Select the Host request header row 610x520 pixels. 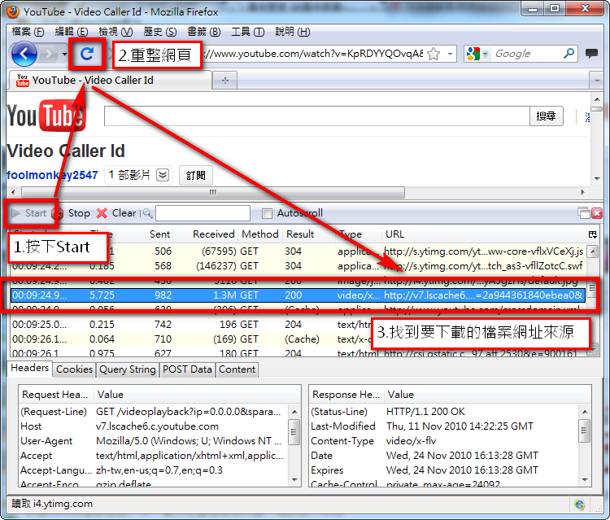point(154,426)
